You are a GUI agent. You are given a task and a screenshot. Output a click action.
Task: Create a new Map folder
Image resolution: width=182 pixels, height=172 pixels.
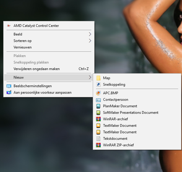pyautogui.click(x=107, y=78)
